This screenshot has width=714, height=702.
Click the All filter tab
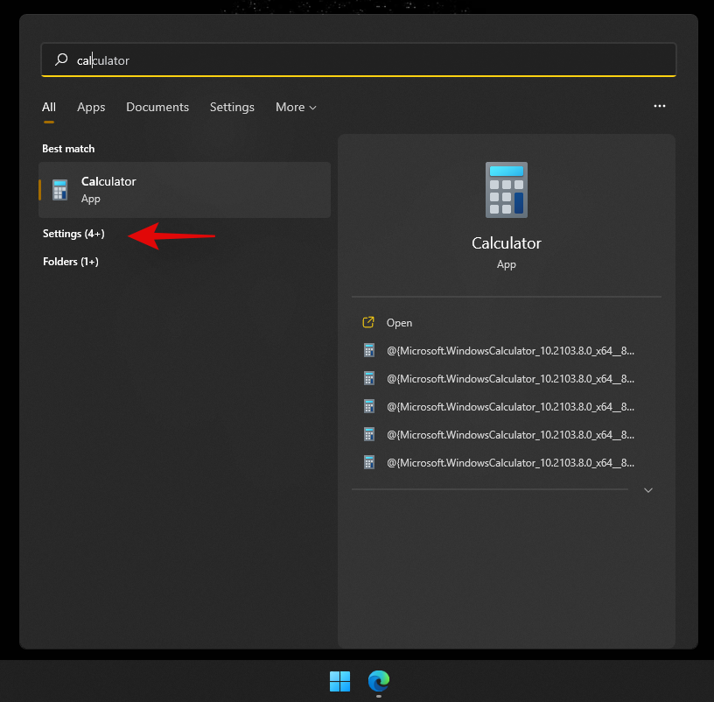pos(49,107)
